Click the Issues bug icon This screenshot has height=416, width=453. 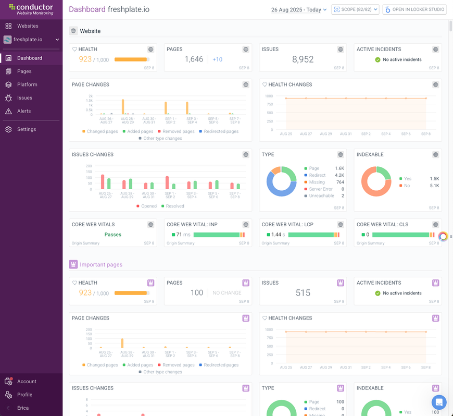coord(8,98)
